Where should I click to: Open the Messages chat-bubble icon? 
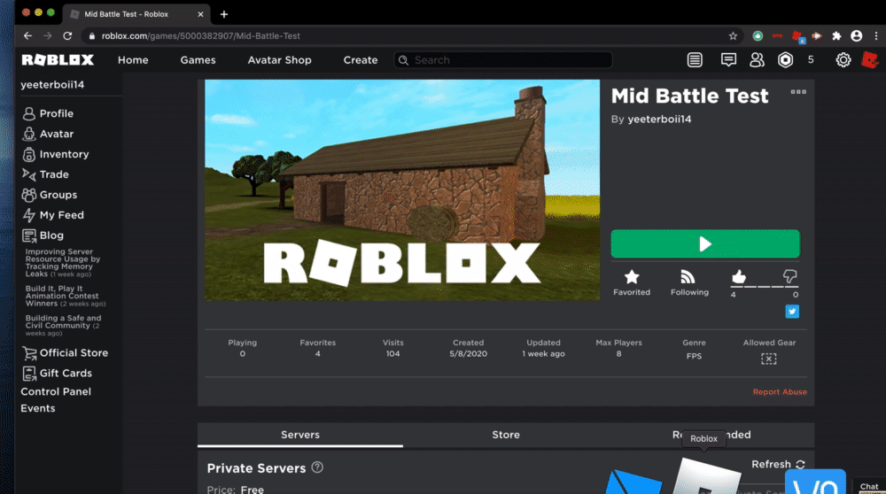[x=728, y=60]
